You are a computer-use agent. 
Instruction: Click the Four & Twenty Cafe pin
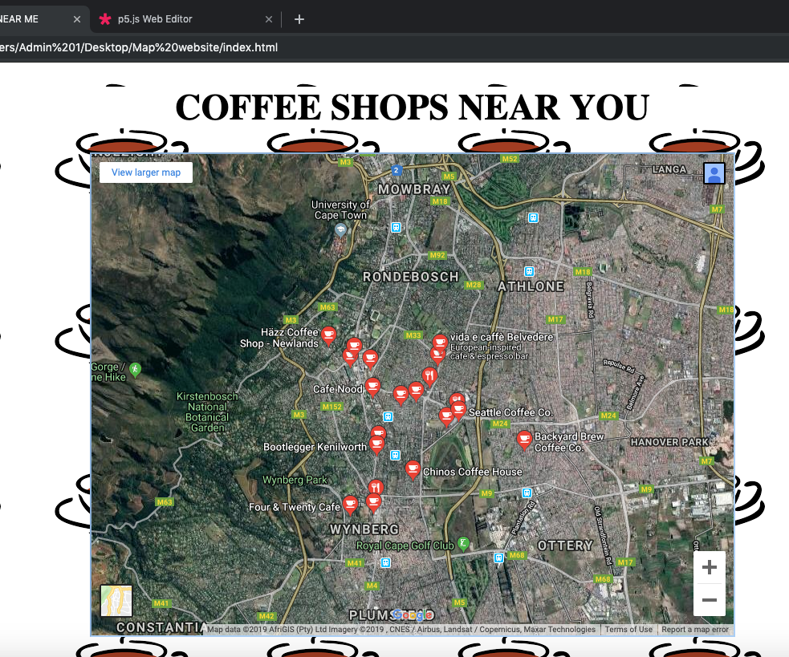tap(350, 505)
